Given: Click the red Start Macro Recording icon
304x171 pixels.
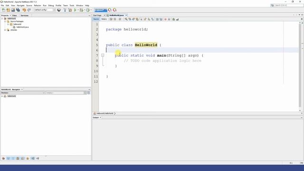Looking at the screenshot, I should 165,19.
